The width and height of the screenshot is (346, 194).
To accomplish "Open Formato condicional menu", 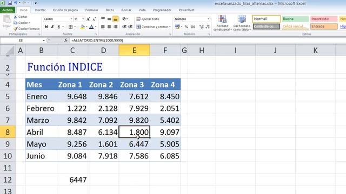I will [222, 23].
